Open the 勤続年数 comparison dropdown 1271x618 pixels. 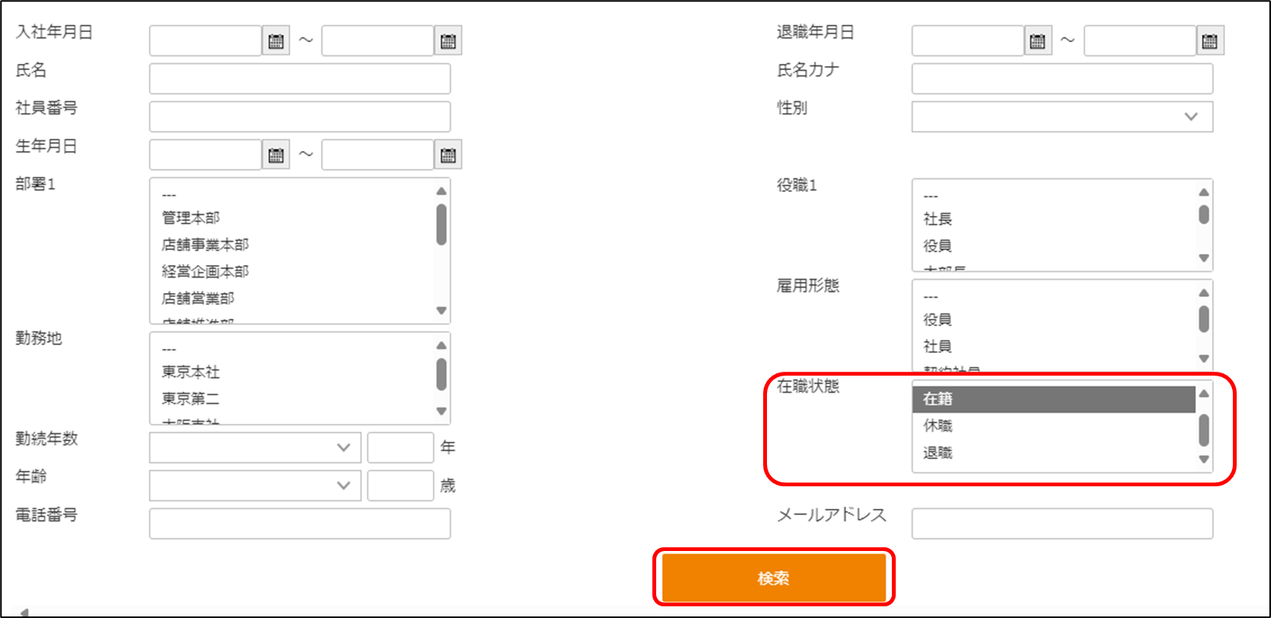point(255,447)
